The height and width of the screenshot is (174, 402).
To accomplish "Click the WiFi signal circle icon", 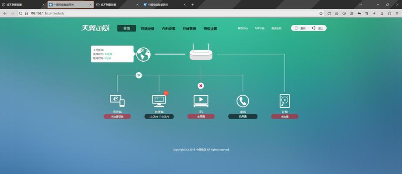I will [x=139, y=75].
